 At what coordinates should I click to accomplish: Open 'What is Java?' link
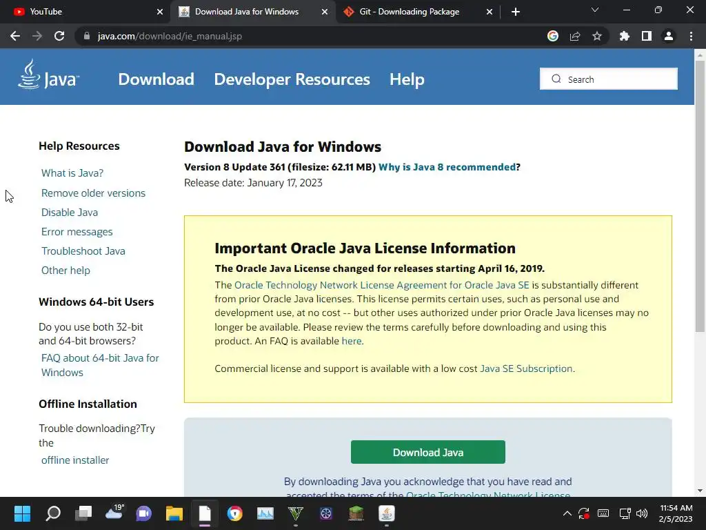tap(72, 173)
